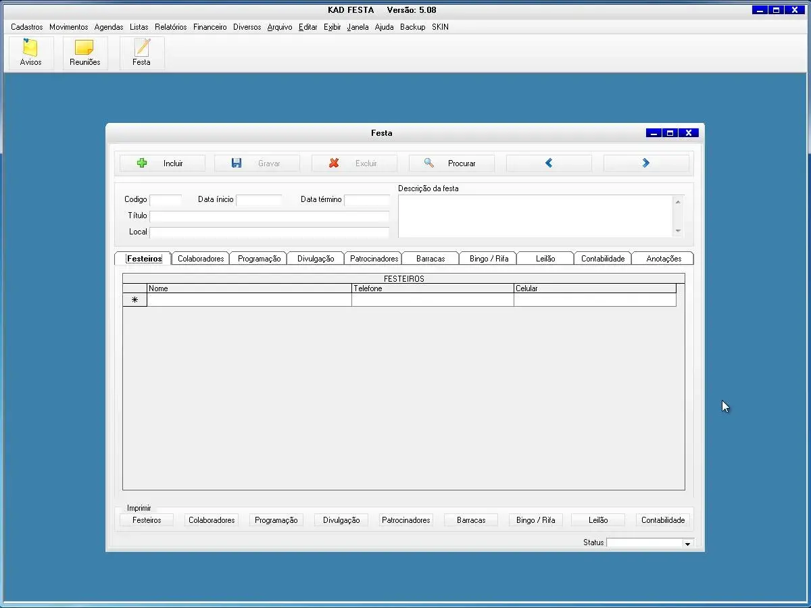
Task: Print Patrocinadores via Imprimir button
Action: point(406,520)
